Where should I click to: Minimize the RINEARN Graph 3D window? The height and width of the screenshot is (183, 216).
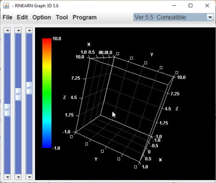(x=174, y=6)
